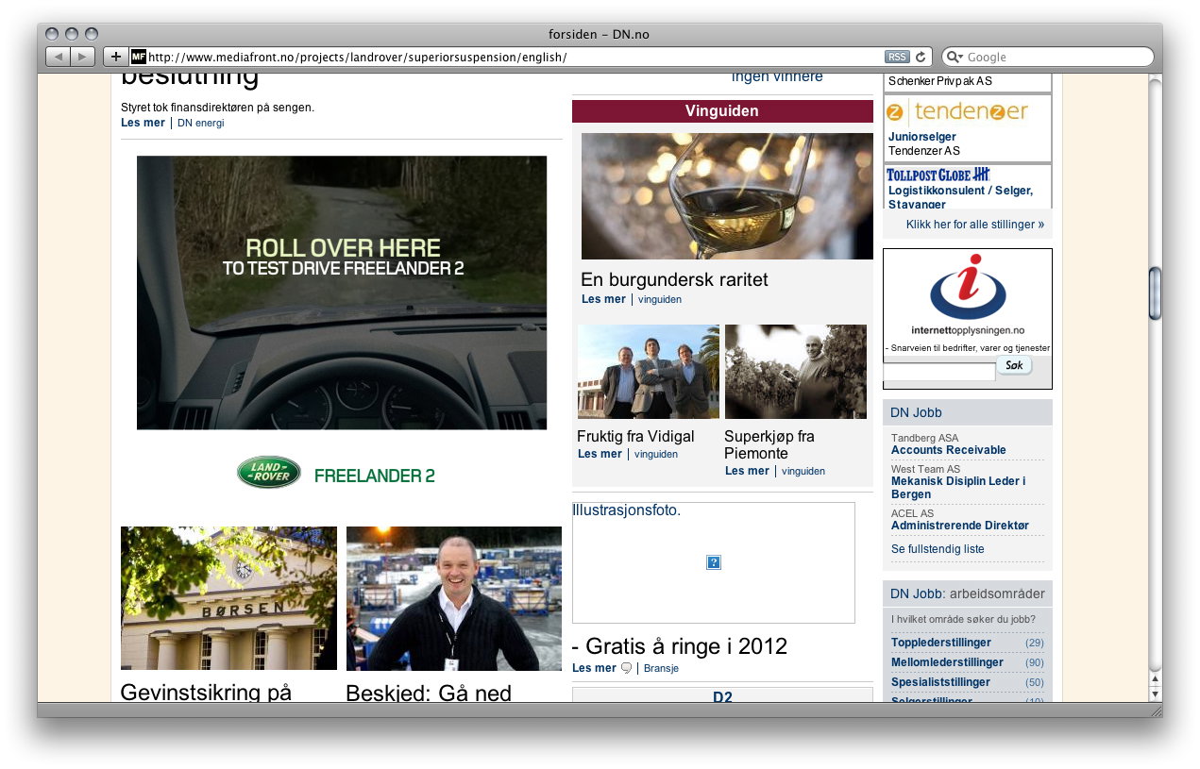This screenshot has height=769, width=1200.
Task: Reload the page with refresh icon
Action: (x=921, y=57)
